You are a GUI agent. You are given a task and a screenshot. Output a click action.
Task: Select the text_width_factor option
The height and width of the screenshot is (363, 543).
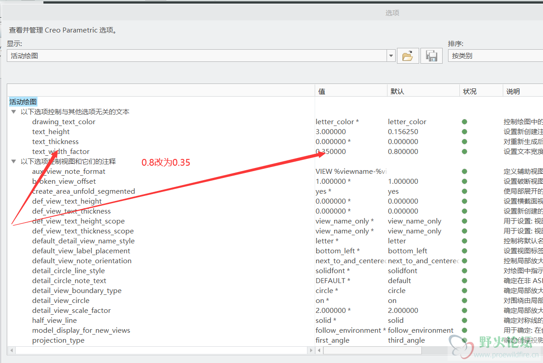(61, 152)
